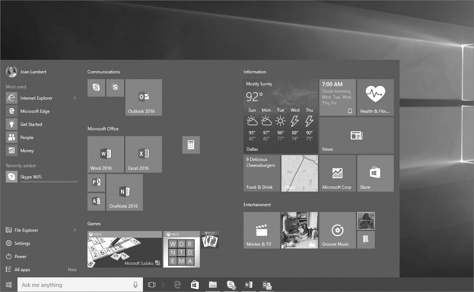This screenshot has width=474, height=292.
Task: Click the small Access tile
Action: pos(96,202)
